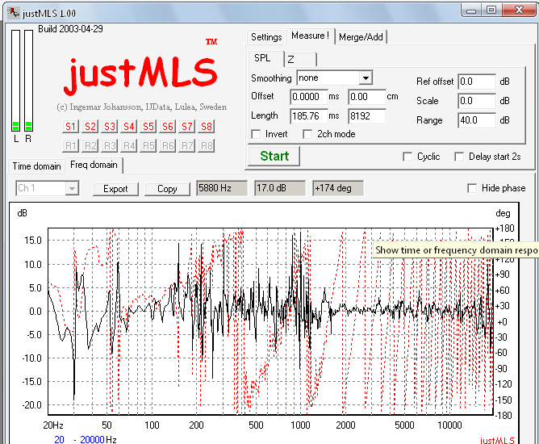539x444 pixels.
Task: Maximize the justMLS window
Action: [491, 10]
